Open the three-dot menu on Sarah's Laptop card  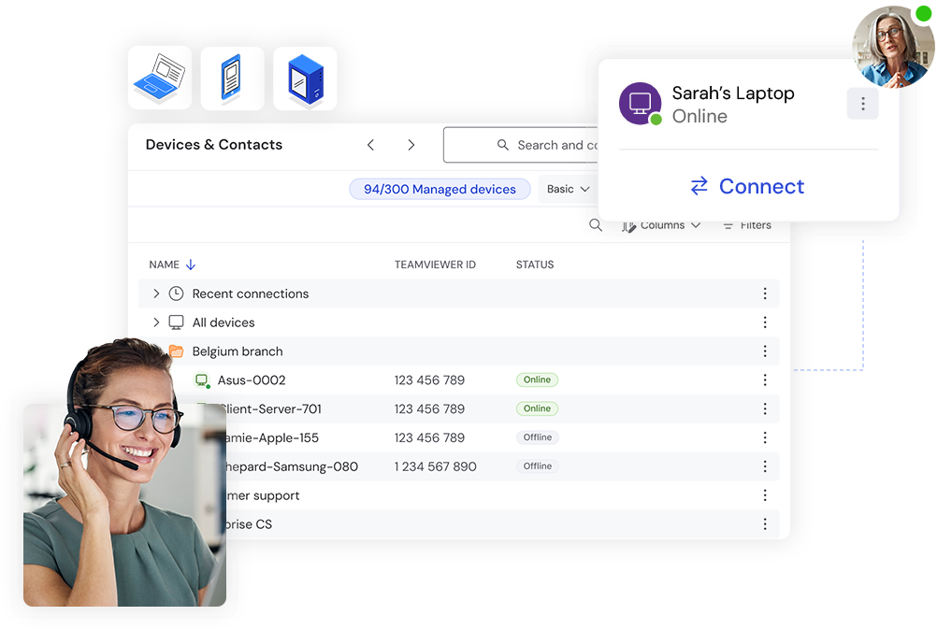point(862,103)
